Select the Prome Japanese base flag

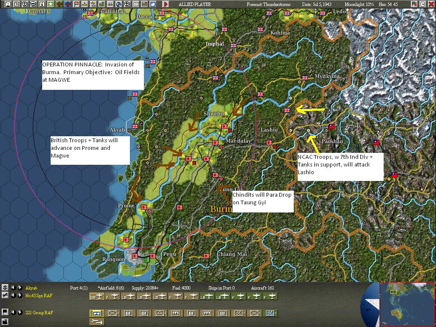pos(144,207)
